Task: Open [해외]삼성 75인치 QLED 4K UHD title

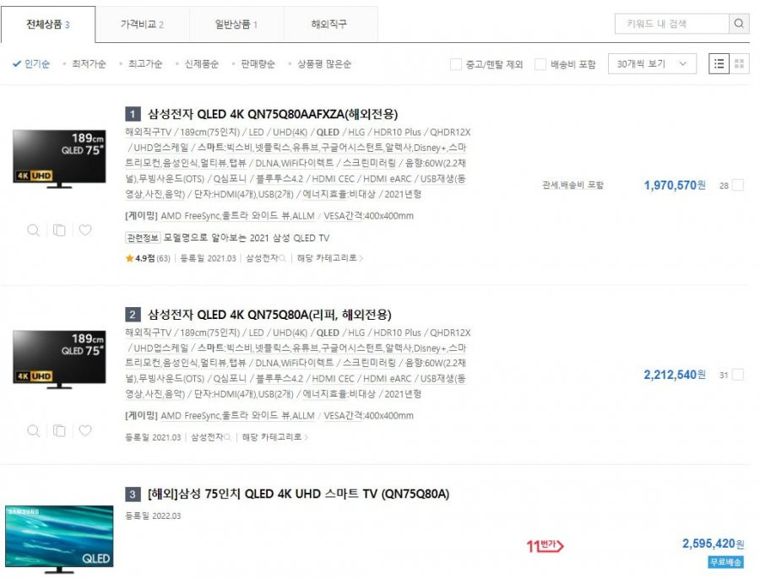Action: [298, 494]
